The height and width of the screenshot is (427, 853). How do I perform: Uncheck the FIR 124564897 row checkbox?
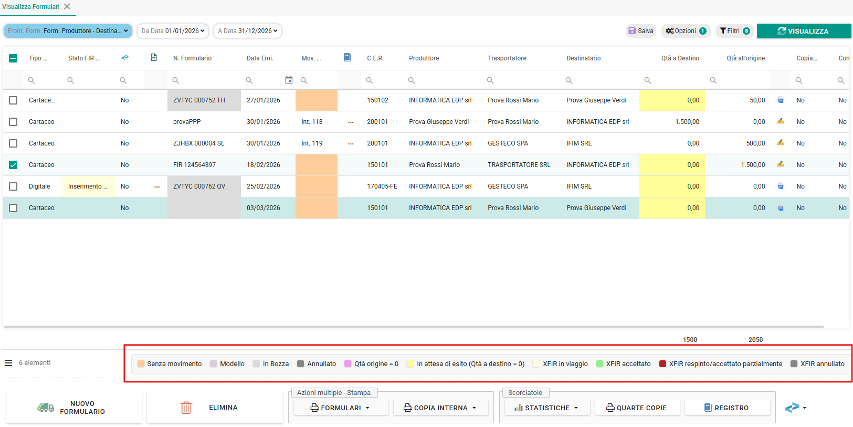pyautogui.click(x=13, y=165)
